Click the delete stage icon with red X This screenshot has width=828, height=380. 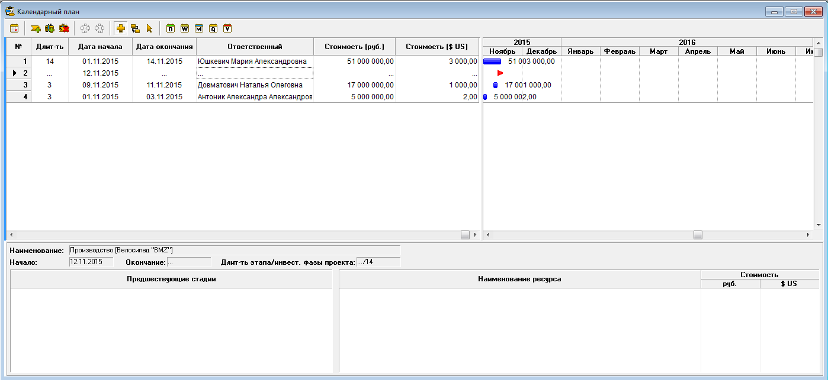click(64, 28)
